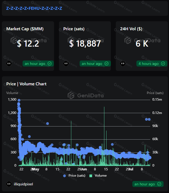This screenshot has width=169, height=193.
Task: Click the tall volume spike near May 22
Action: 71,143
